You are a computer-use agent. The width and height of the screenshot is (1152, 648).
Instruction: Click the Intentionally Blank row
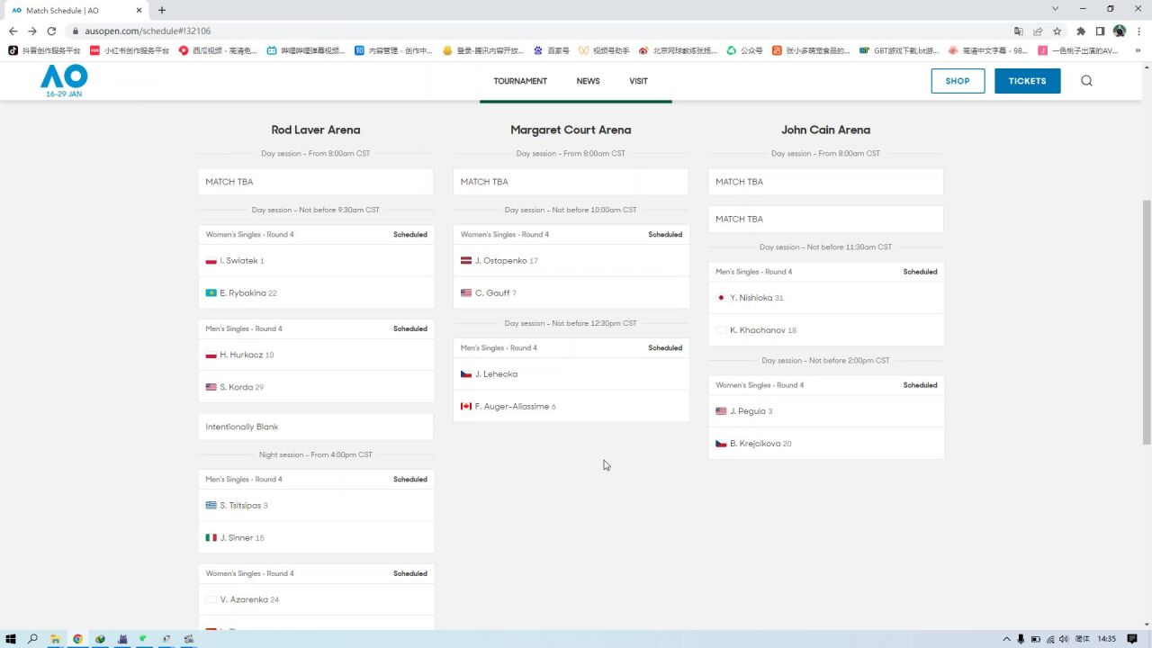click(316, 427)
